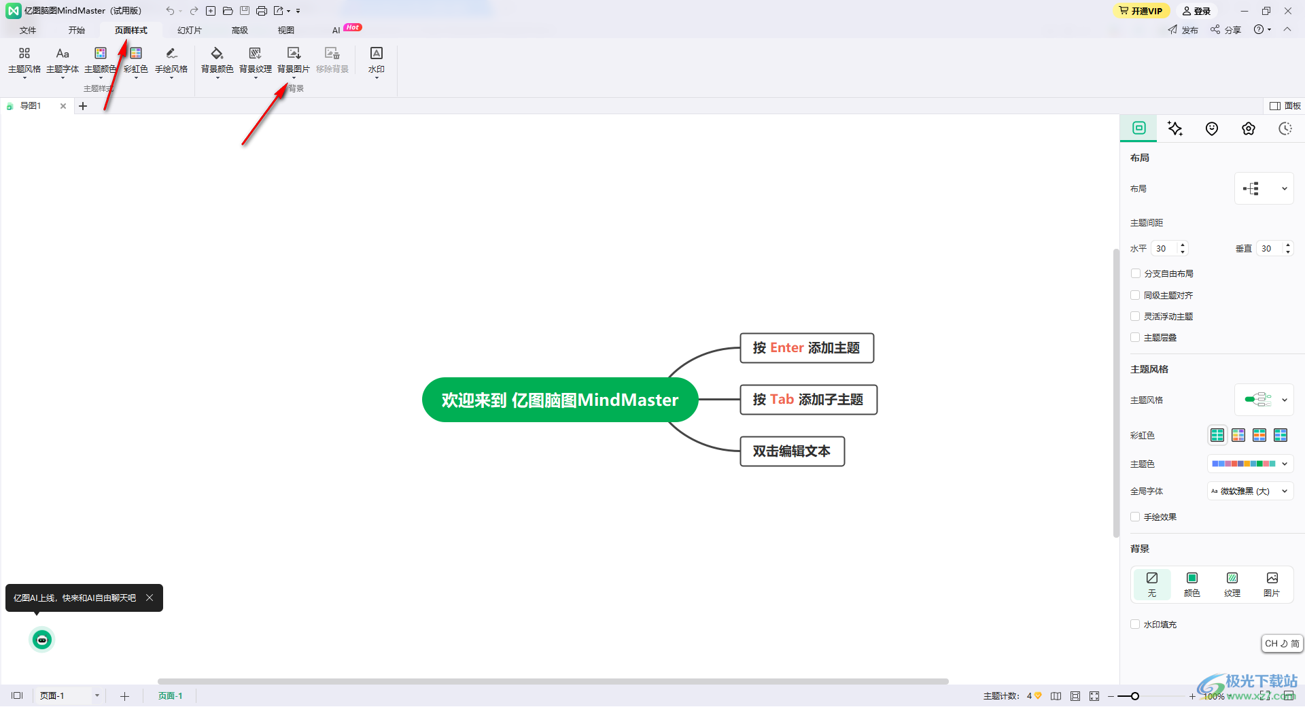Click the 登录 login button
1305x707 pixels.
click(x=1197, y=11)
